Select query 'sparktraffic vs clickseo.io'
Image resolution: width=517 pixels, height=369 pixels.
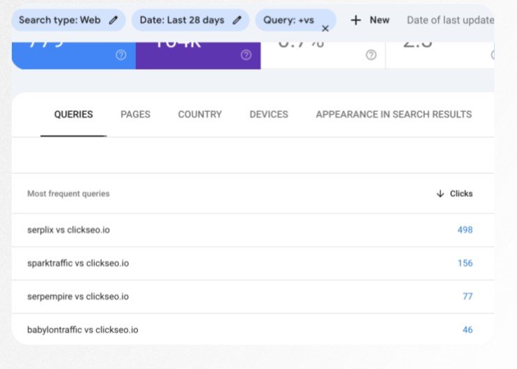78,263
